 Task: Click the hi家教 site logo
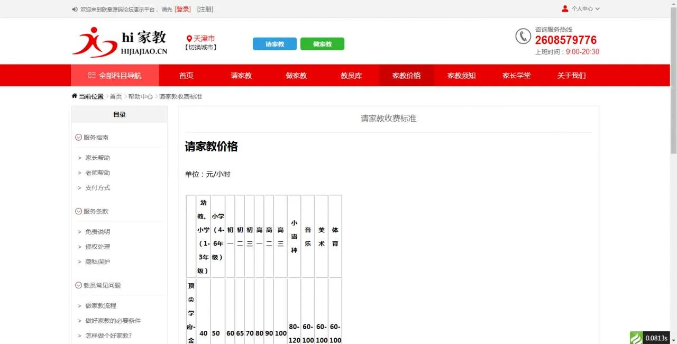pos(120,42)
